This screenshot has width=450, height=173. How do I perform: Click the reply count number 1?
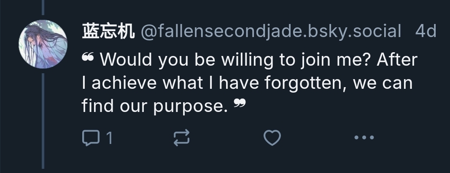tap(109, 138)
